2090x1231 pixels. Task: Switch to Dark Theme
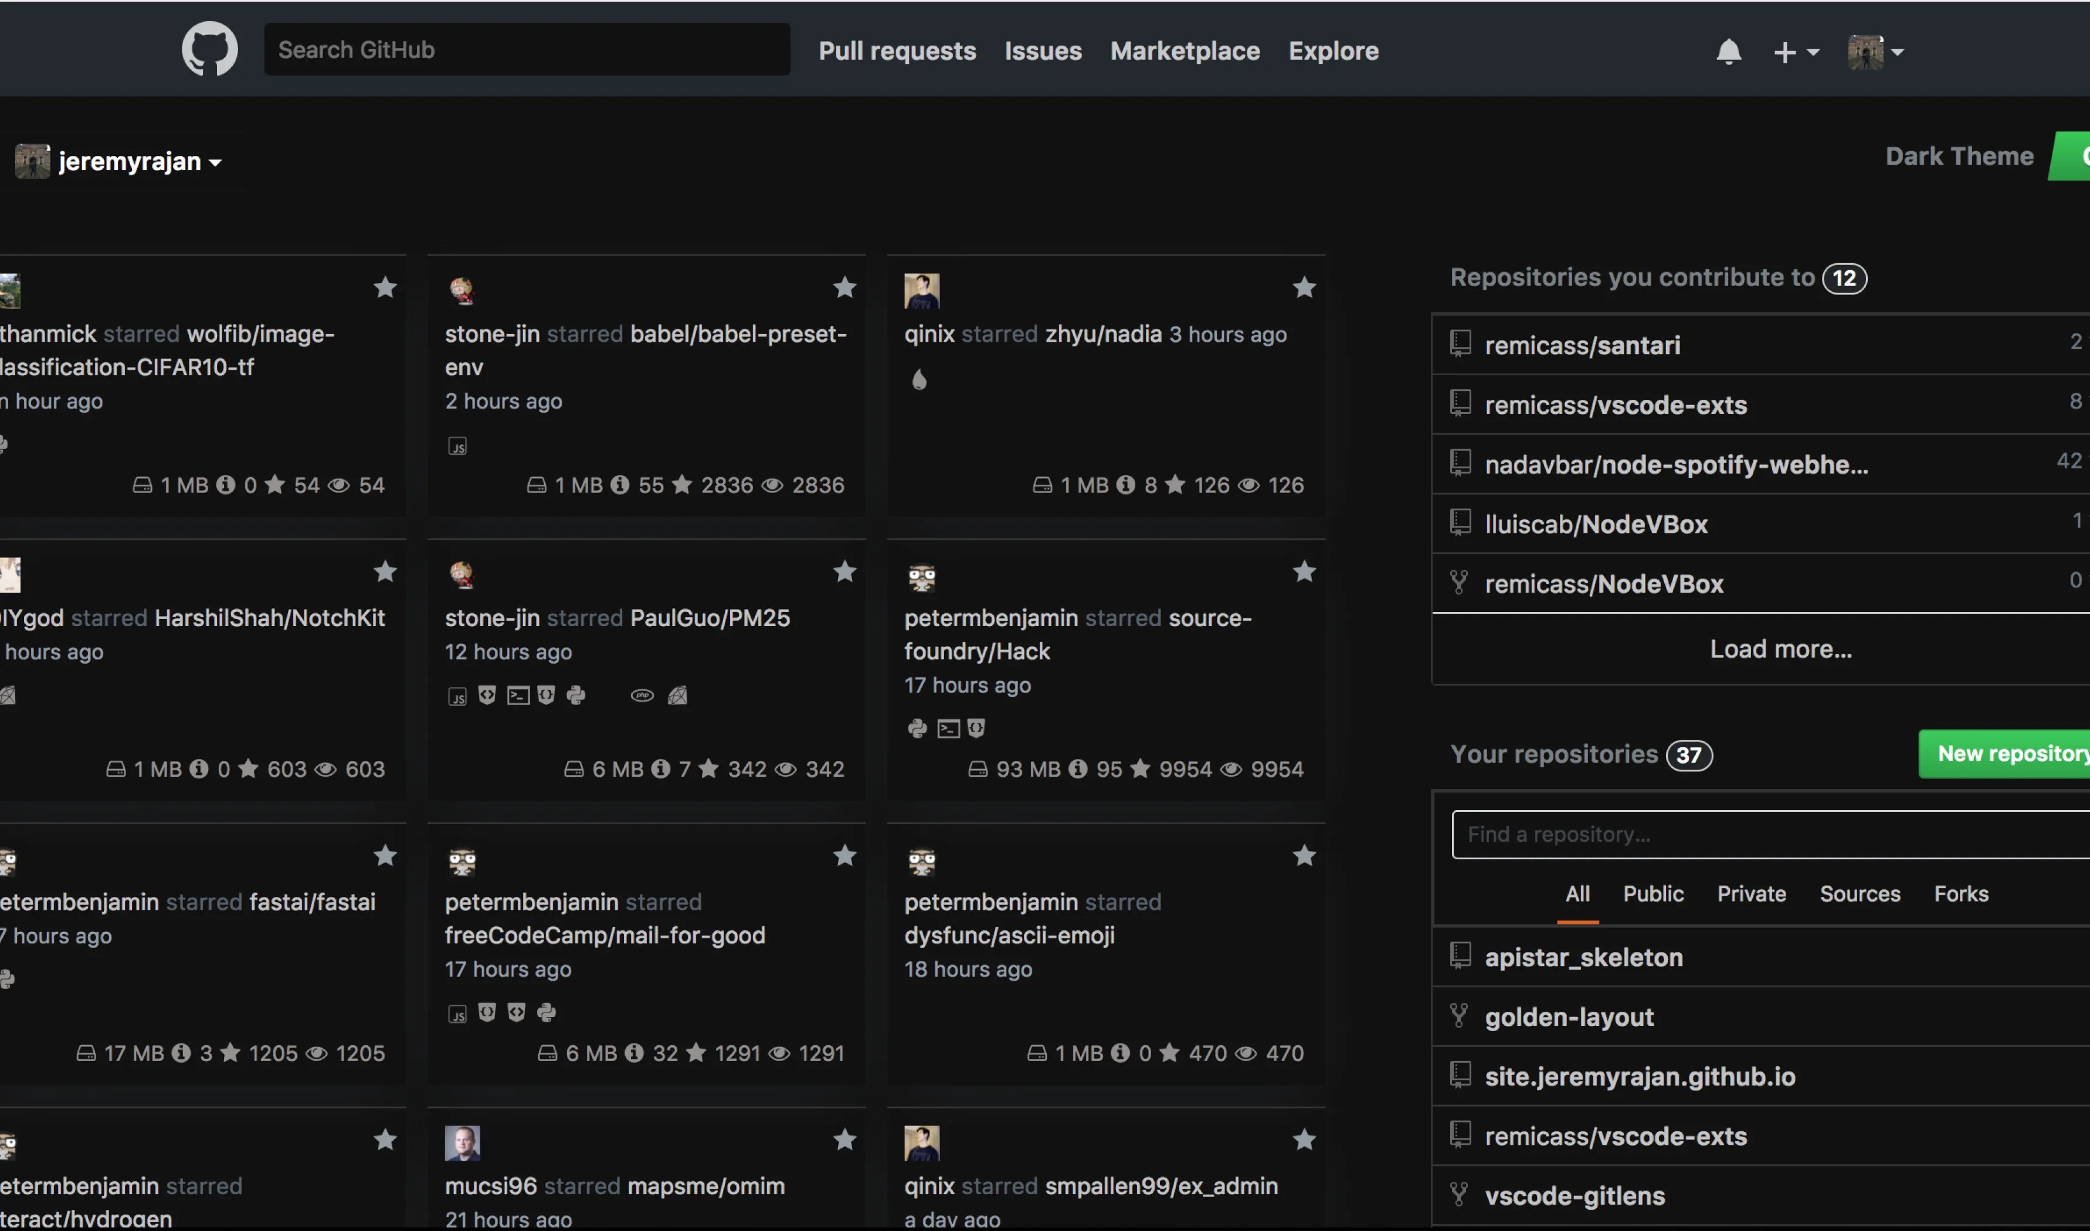pyautogui.click(x=1959, y=156)
